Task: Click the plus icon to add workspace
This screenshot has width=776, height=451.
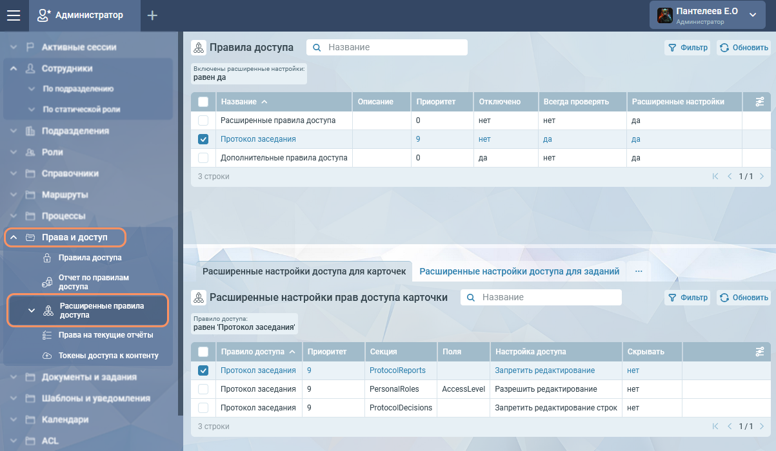Action: click(x=152, y=15)
